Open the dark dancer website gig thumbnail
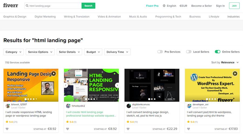Image resolution: width=243 pixels, height=136 pixels. tap(152, 85)
